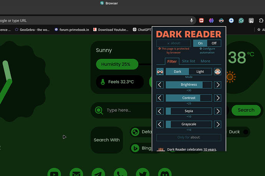Click the magnifier icon in search box
The height and width of the screenshot is (176, 265).
(x=99, y=111)
